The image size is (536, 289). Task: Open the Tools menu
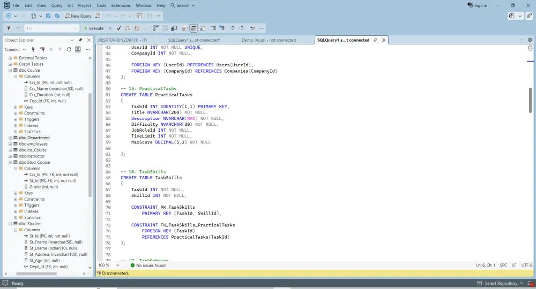(101, 5)
